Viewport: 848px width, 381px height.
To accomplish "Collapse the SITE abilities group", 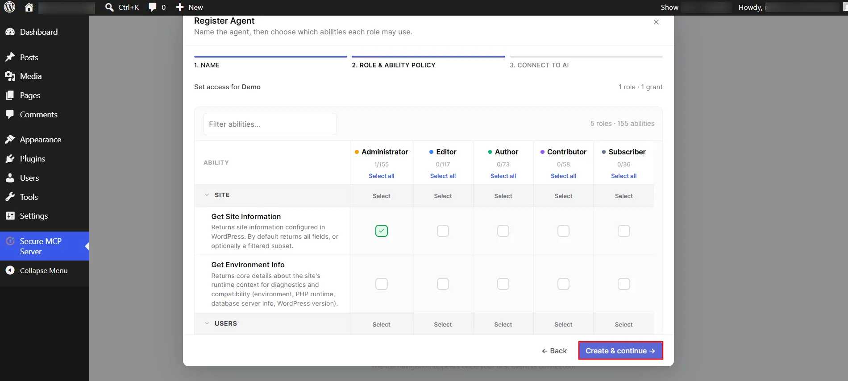I will pos(207,195).
